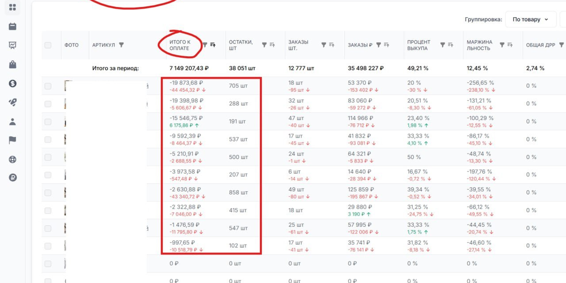Screen dimensions: 566x283
Task: Open the dashboard grid icon in sidebar
Action: pos(13,7)
